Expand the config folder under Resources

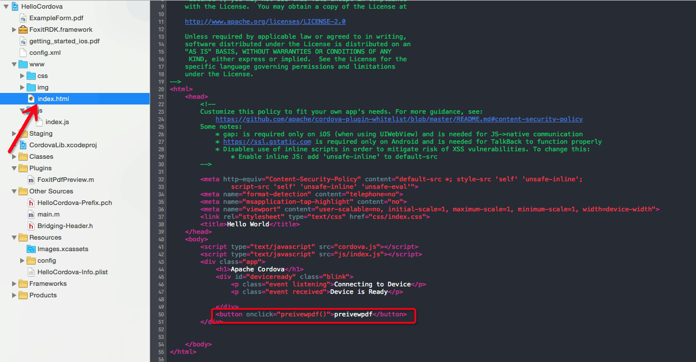coord(23,260)
